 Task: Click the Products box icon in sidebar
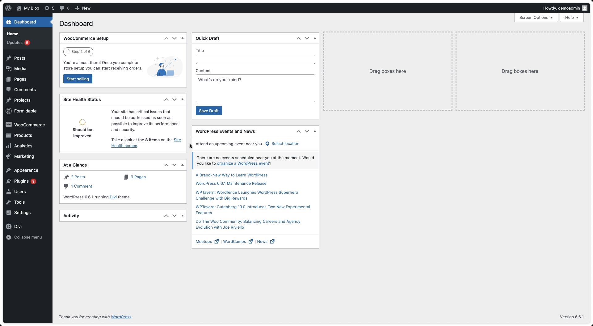click(x=9, y=135)
